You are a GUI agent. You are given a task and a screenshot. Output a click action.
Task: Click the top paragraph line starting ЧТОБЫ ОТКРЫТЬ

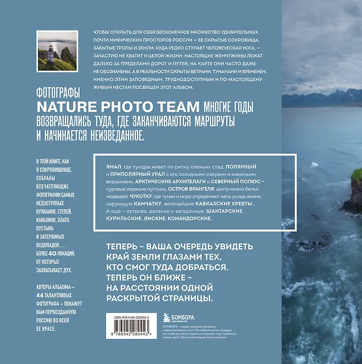pyautogui.click(x=175, y=32)
